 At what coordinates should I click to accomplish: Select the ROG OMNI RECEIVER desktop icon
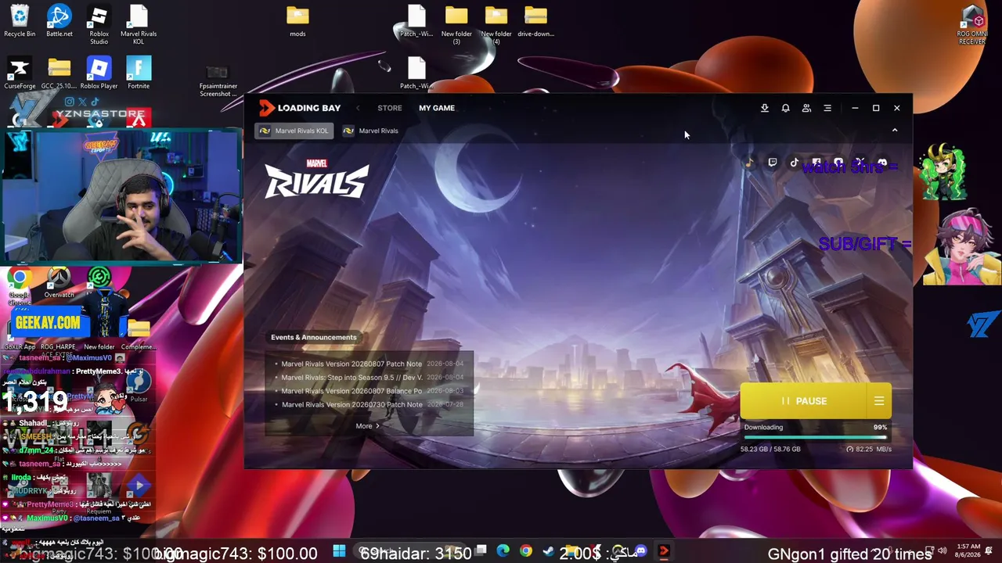(972, 25)
